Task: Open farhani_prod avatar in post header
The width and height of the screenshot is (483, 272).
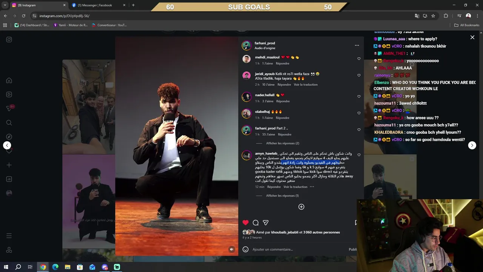Action: pos(246,45)
